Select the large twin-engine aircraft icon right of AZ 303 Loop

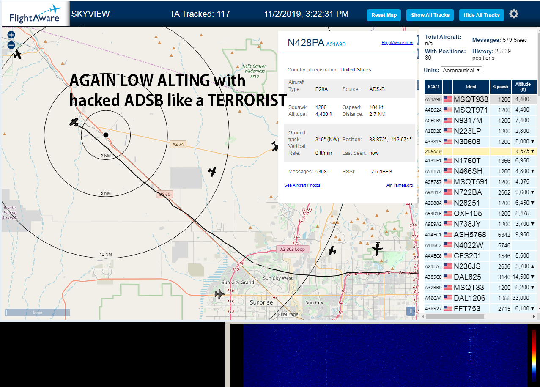377,248
